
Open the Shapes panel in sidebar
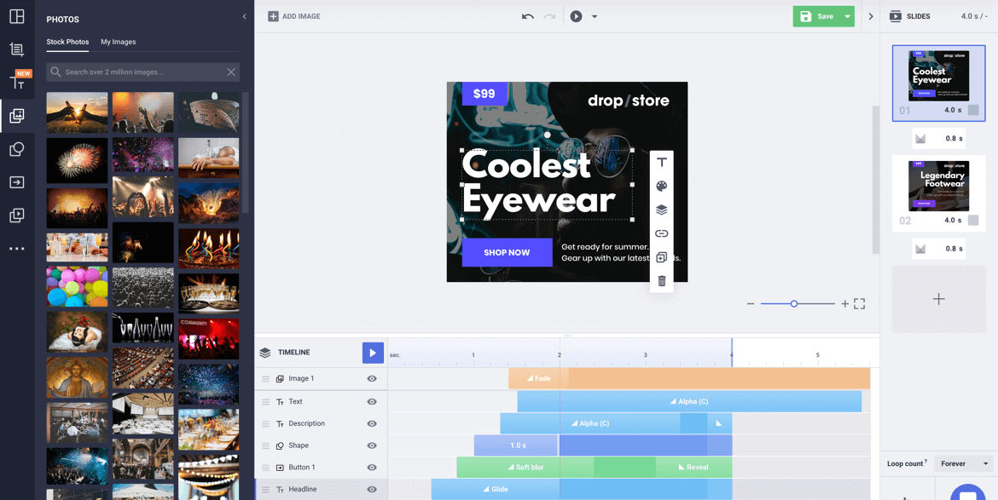pos(16,149)
